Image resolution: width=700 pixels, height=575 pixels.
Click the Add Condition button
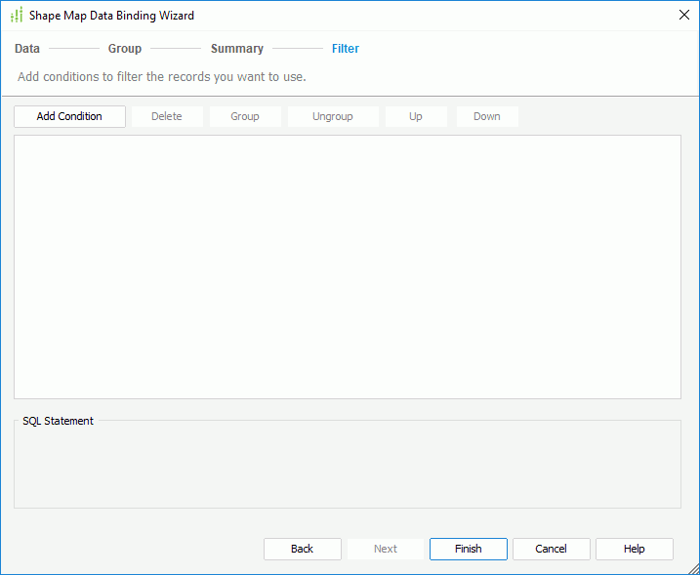[x=69, y=116]
